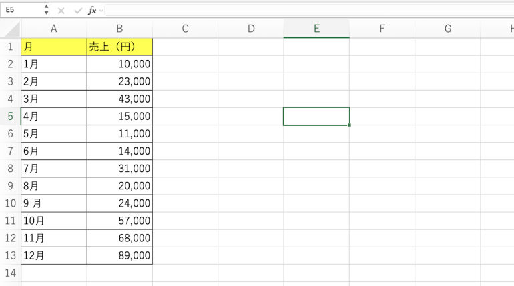Viewport: 514px width, 286px height.
Task: Click the sales value 14,000
Action: [119, 151]
